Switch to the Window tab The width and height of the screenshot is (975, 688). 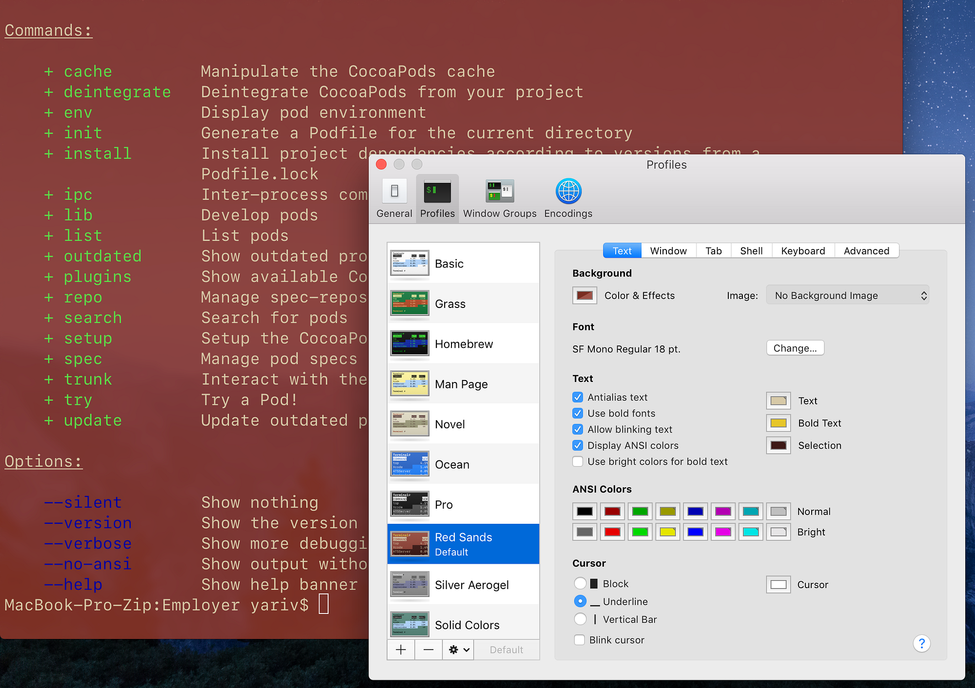[x=668, y=250]
